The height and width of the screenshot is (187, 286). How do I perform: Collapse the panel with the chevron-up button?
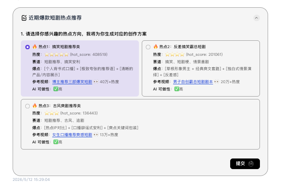(256, 18)
